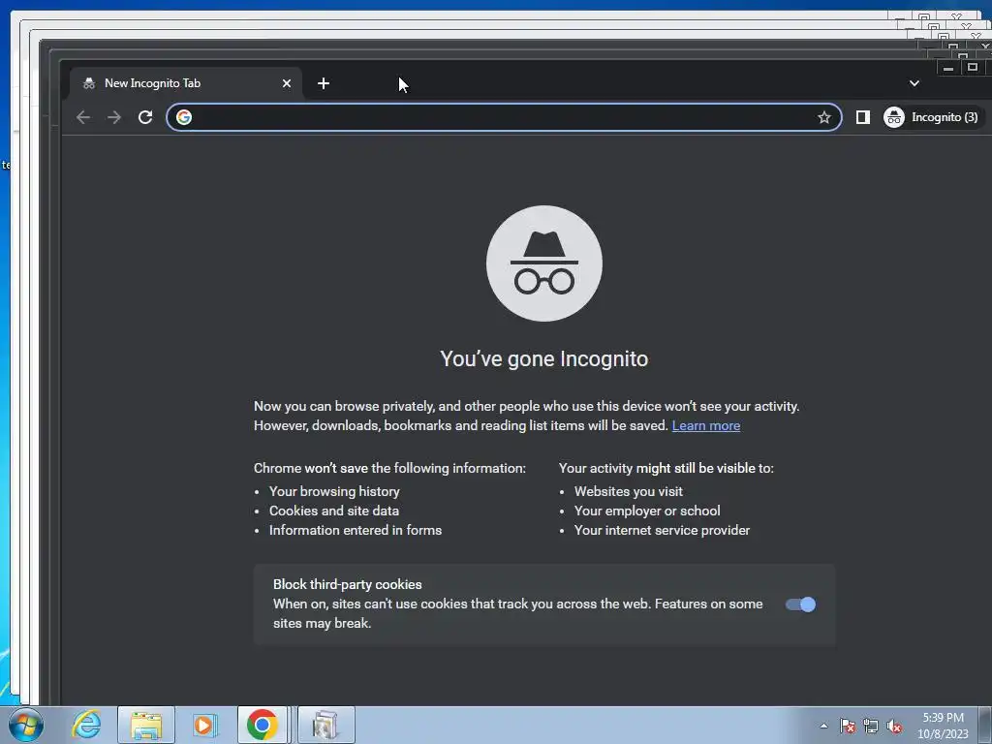Click the 'Block third-party cookies' label
The width and height of the screenshot is (992, 744).
[x=348, y=584]
